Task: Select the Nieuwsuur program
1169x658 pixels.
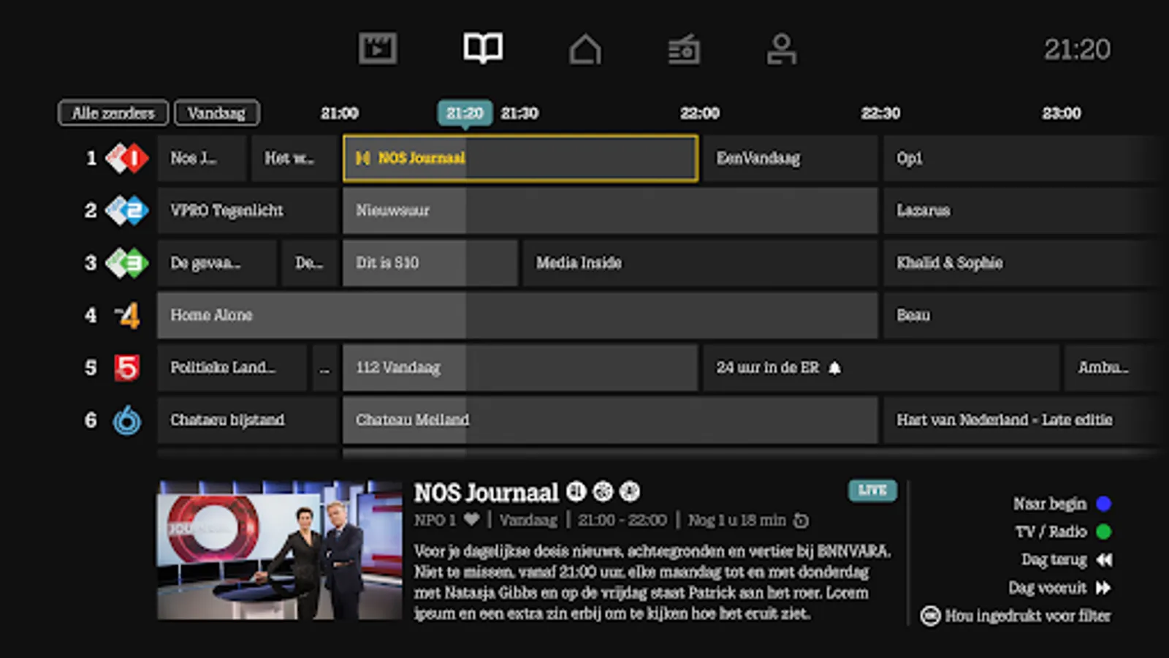Action: 610,211
